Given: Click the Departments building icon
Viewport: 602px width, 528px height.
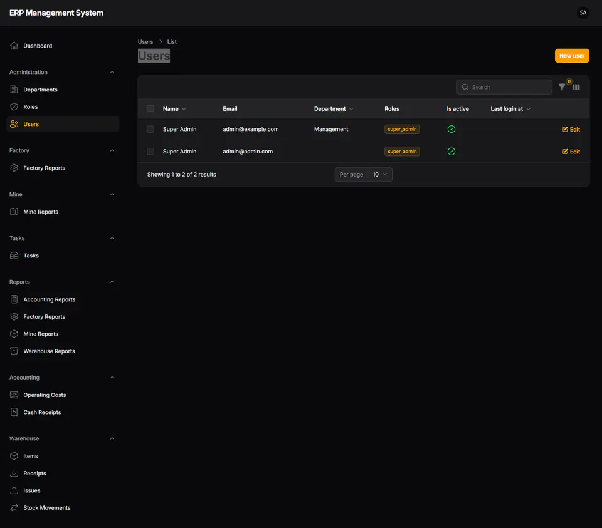Looking at the screenshot, I should (14, 90).
